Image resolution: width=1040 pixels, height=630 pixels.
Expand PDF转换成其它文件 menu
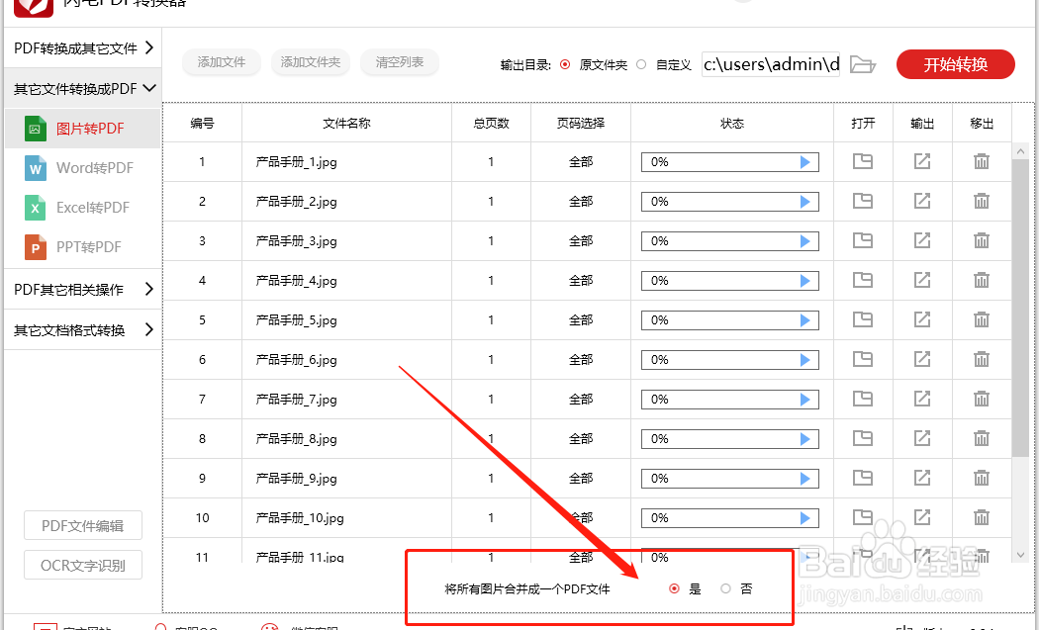83,47
